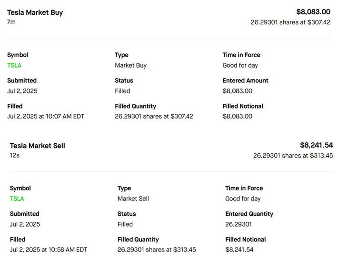
Task: Click the Entered Quantity value 26.29301
Action: tap(239, 224)
